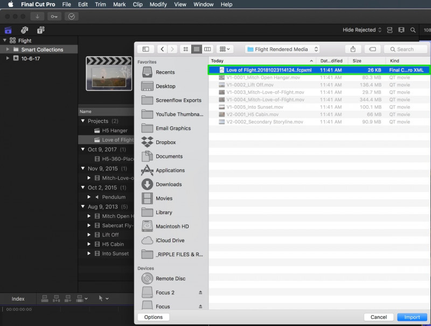Screen dimensions: 431x326
Task: Click the Keyword Editor key icon
Action: 54,17
